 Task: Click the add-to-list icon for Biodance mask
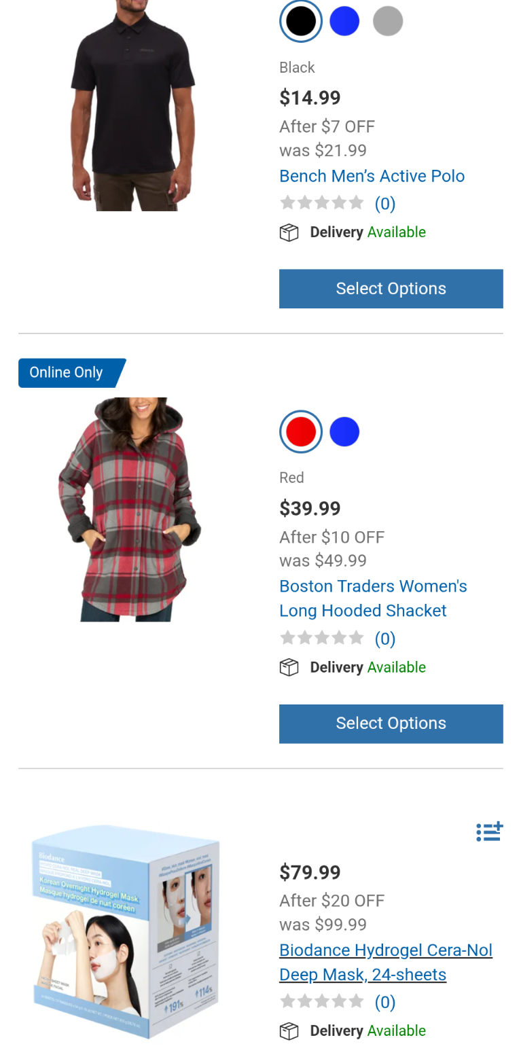pyautogui.click(x=489, y=831)
